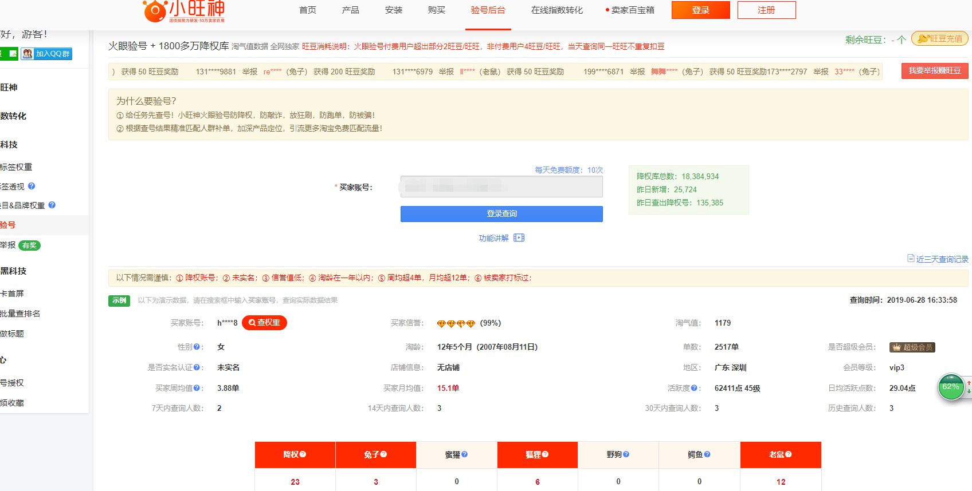Screen dimensions: 972x491
Task: Click the orange 登录 button
Action: pyautogui.click(x=701, y=10)
